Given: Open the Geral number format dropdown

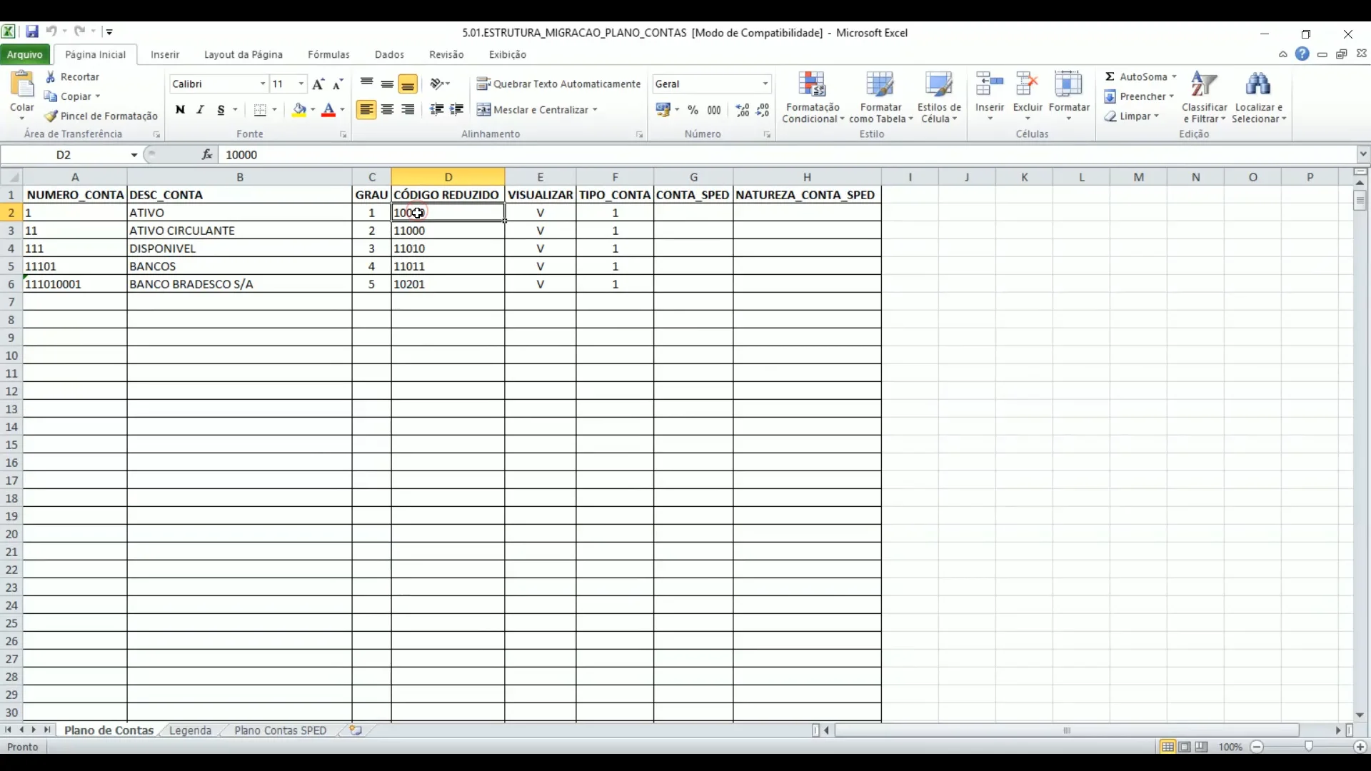Looking at the screenshot, I should [765, 84].
